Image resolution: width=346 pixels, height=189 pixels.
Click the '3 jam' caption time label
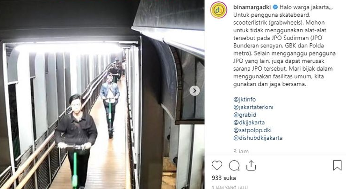pyautogui.click(x=241, y=151)
